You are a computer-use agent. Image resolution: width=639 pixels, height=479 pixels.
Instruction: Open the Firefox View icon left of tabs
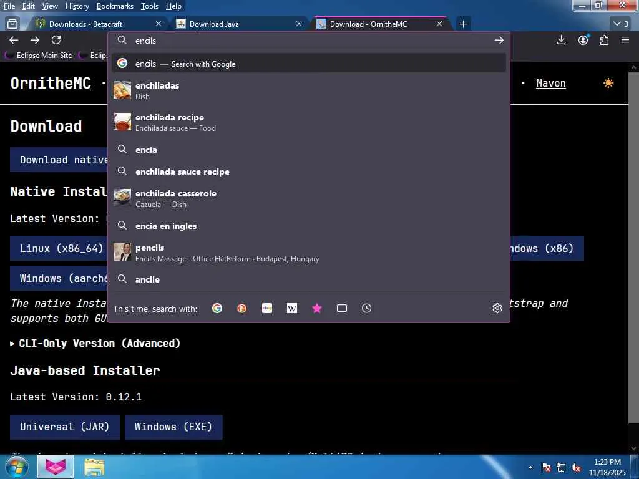pos(12,24)
